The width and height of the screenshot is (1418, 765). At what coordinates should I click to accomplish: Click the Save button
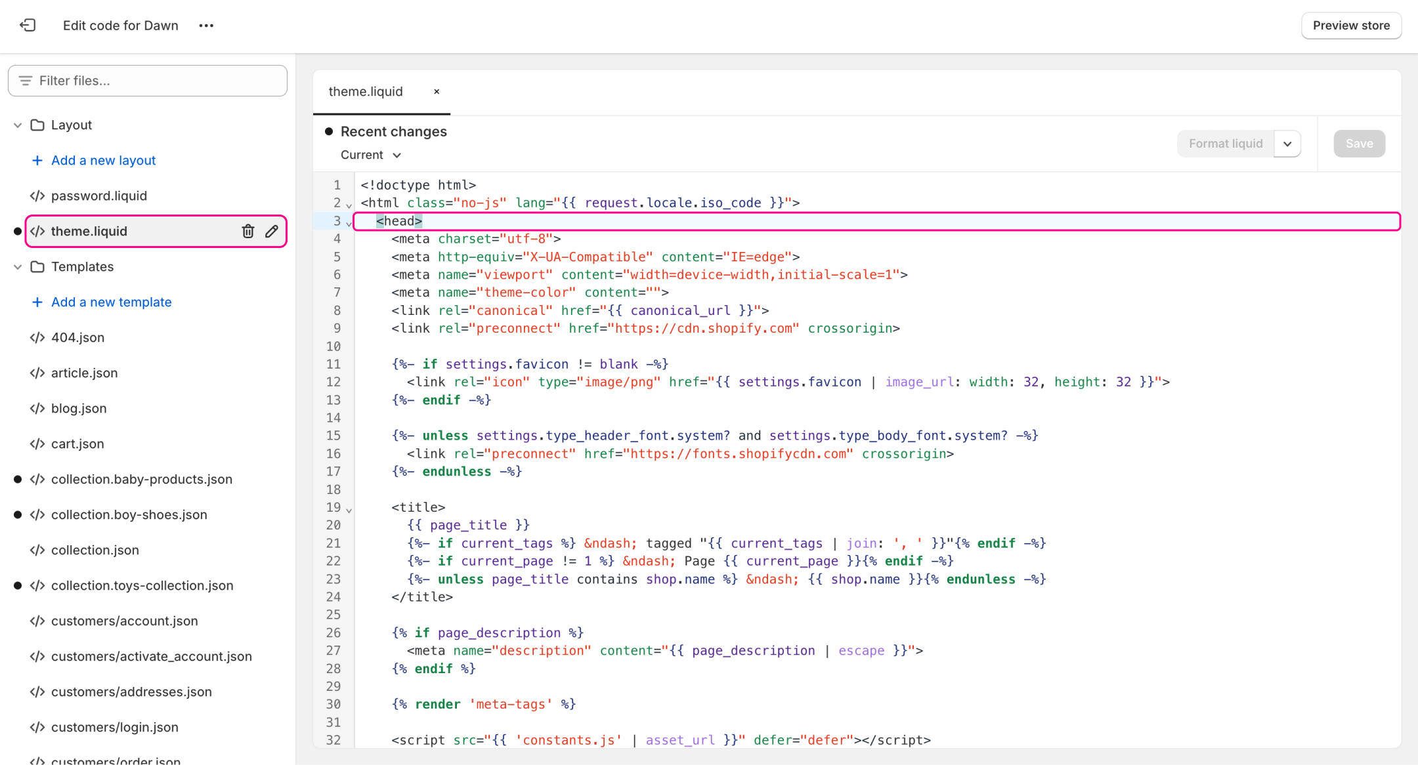(1359, 144)
